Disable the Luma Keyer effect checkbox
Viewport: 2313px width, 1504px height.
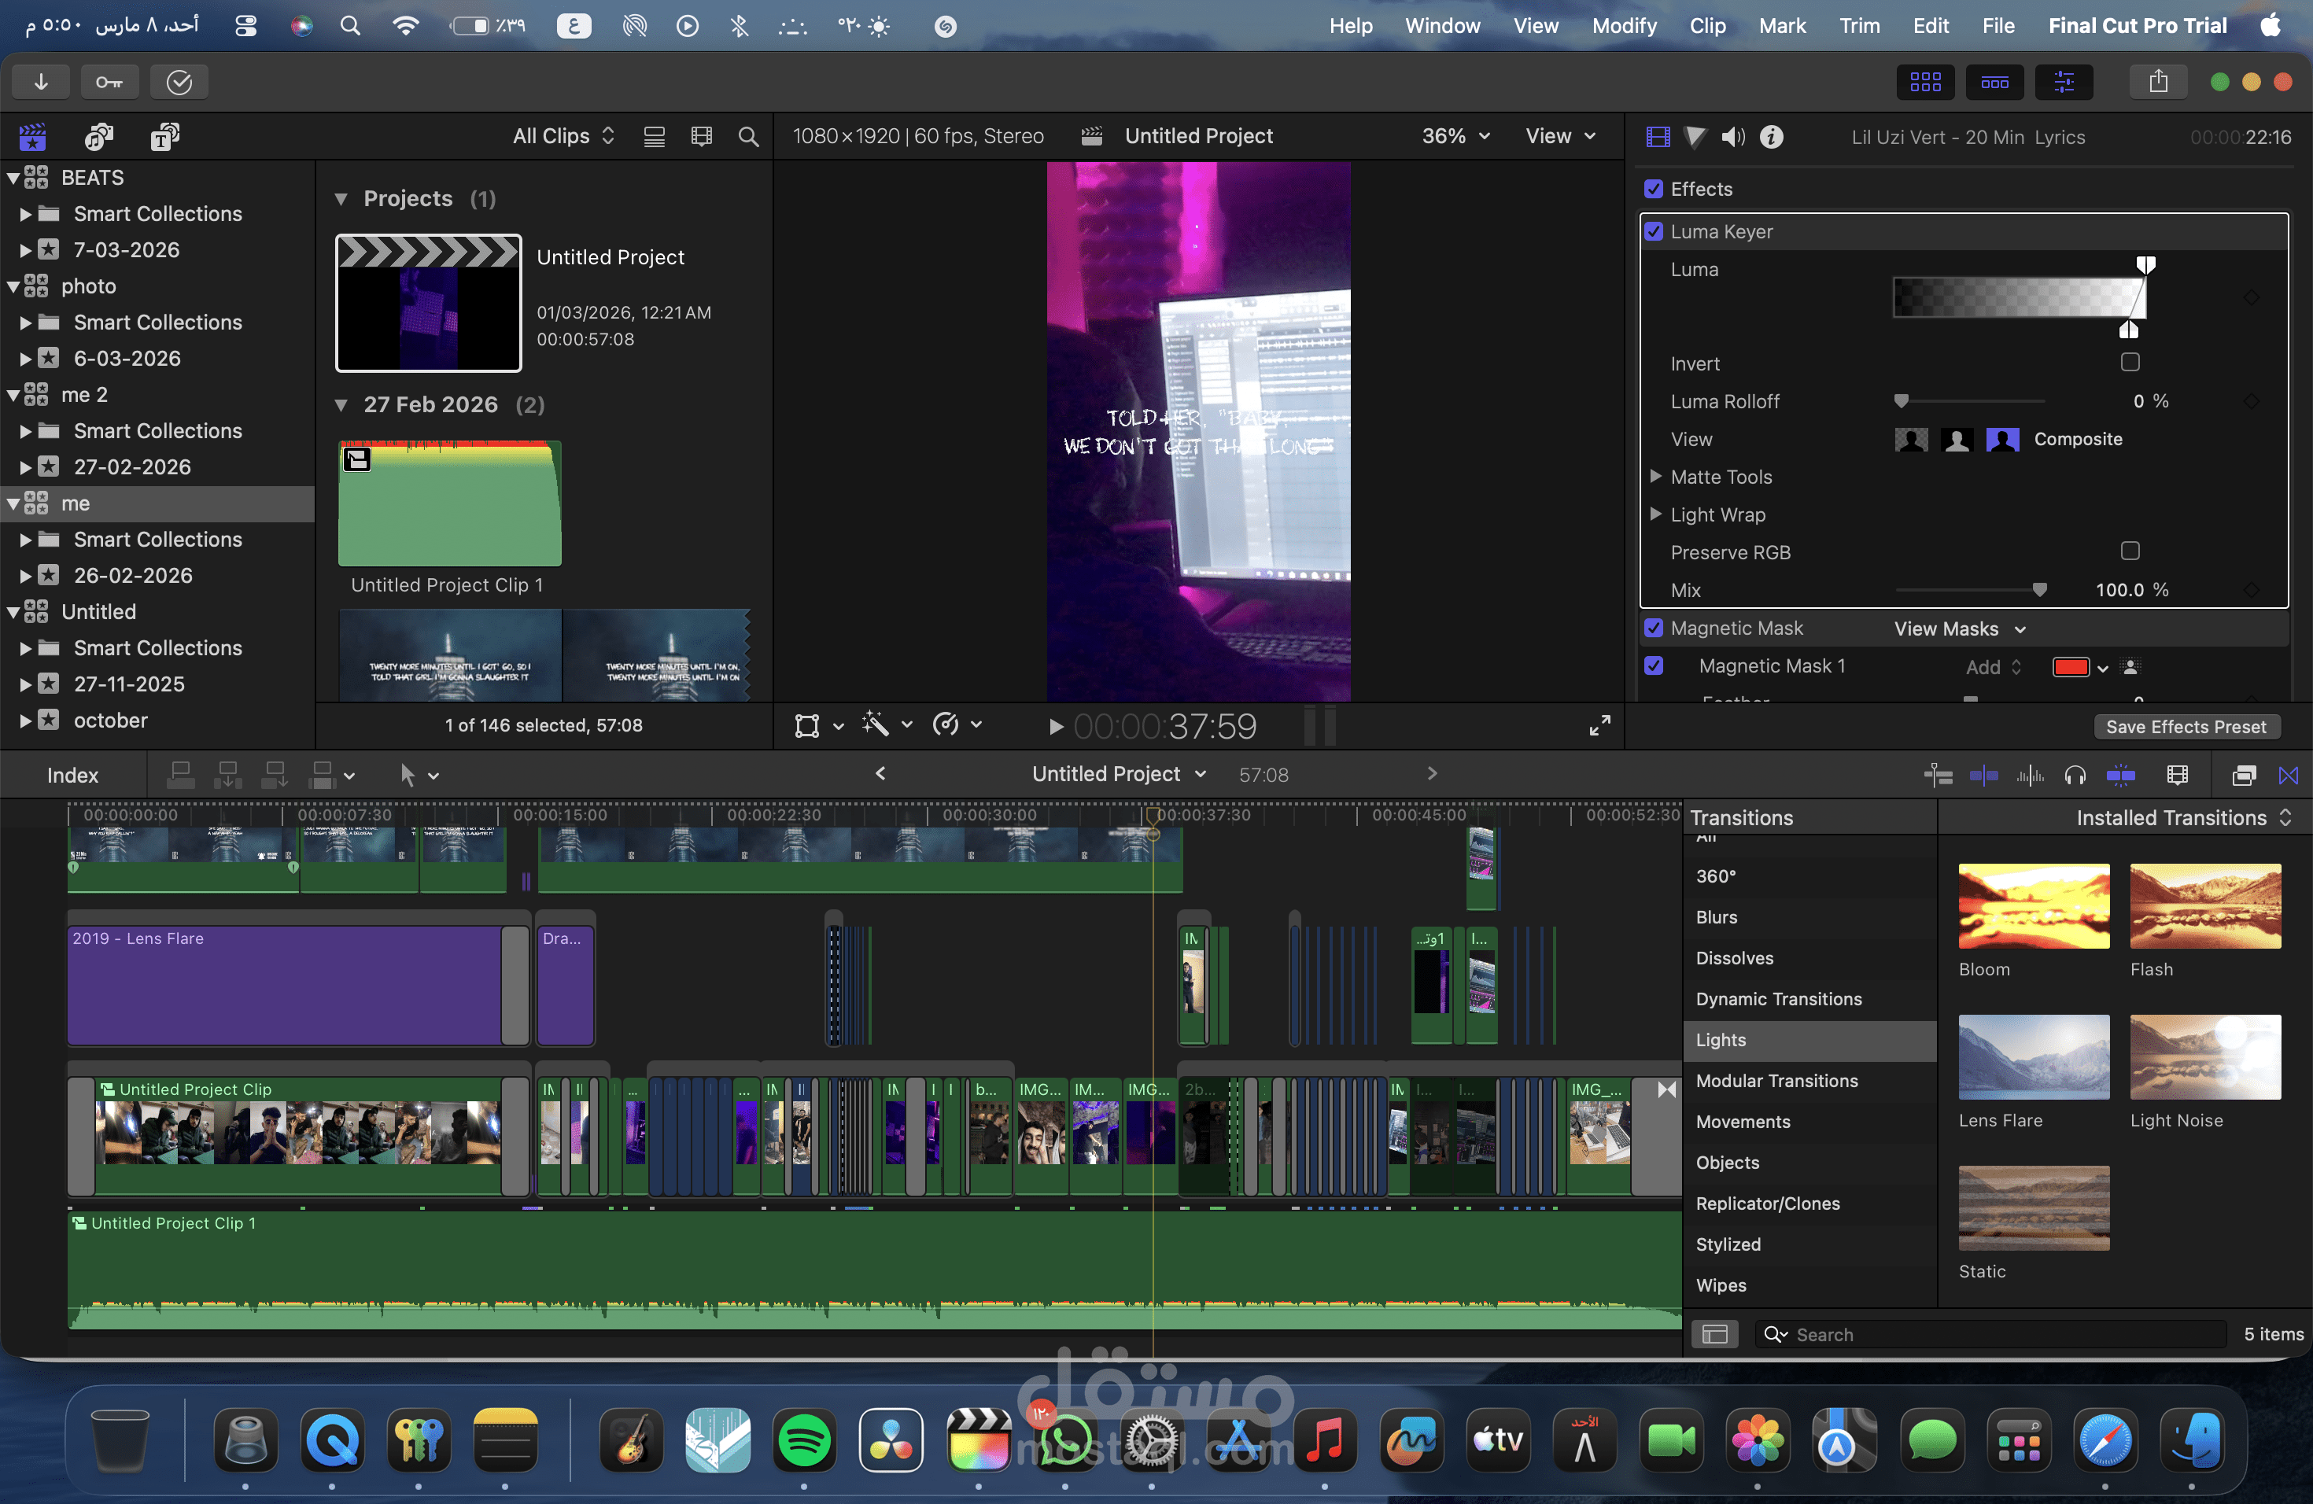coord(1654,231)
